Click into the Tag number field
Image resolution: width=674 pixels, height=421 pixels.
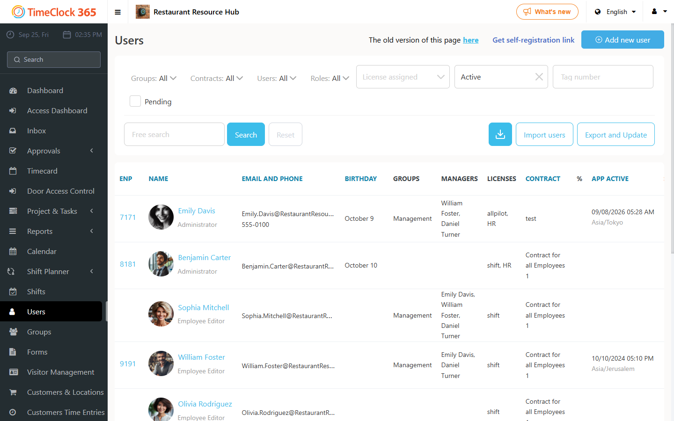(603, 77)
